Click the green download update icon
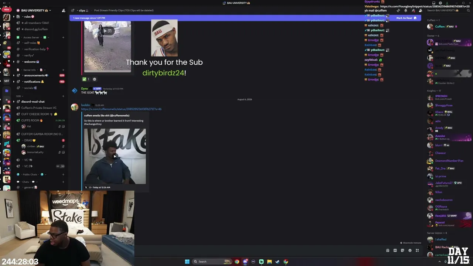Image resolution: width=473 pixels, height=266 pixels. click(448, 3)
